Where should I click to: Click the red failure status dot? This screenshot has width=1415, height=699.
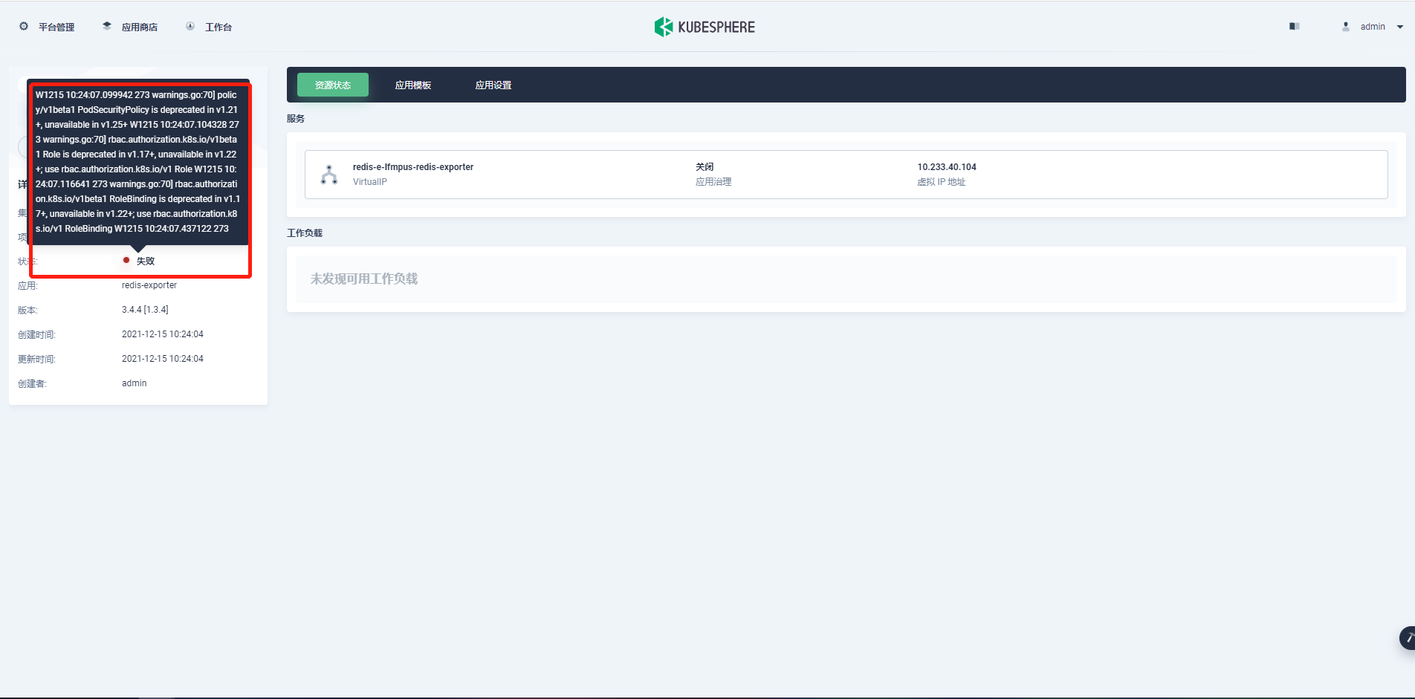pyautogui.click(x=125, y=261)
